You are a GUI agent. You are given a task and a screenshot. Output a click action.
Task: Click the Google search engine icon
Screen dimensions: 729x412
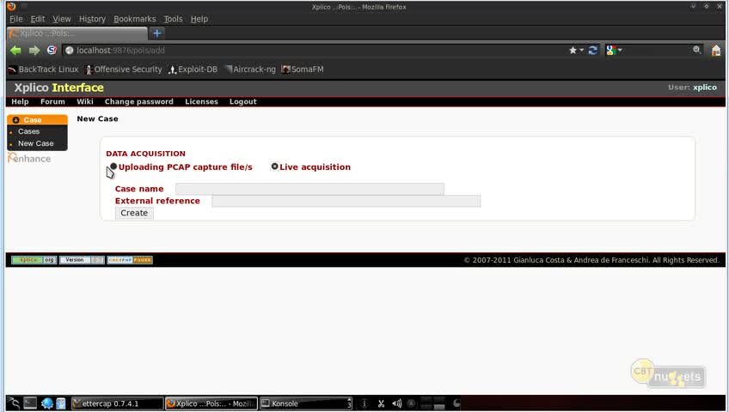[x=611, y=50]
